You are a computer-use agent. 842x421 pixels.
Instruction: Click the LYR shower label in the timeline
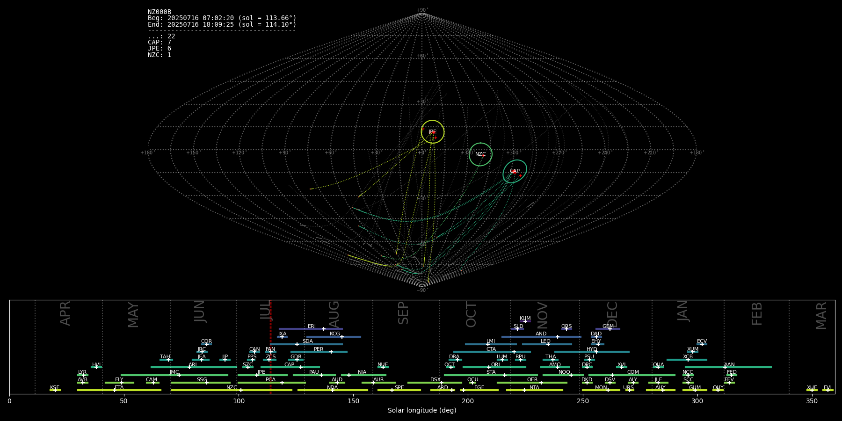coord(82,372)
